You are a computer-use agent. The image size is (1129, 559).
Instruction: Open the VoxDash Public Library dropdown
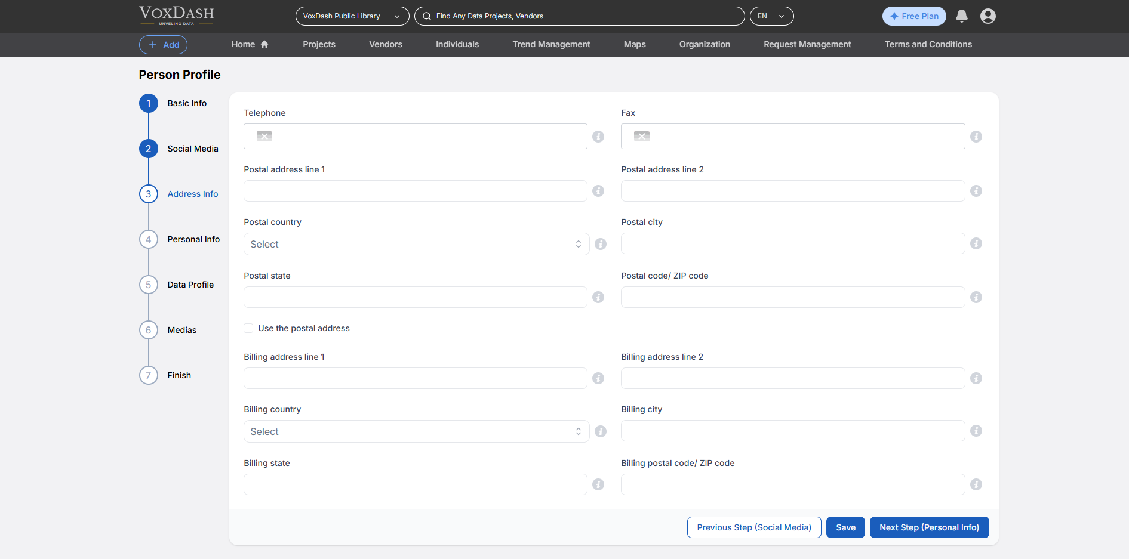click(352, 16)
